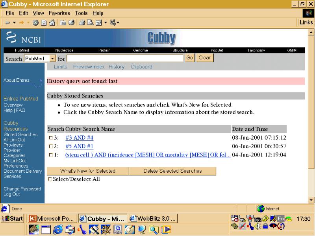Switch to the OMIM database tab

pyautogui.click(x=292, y=50)
